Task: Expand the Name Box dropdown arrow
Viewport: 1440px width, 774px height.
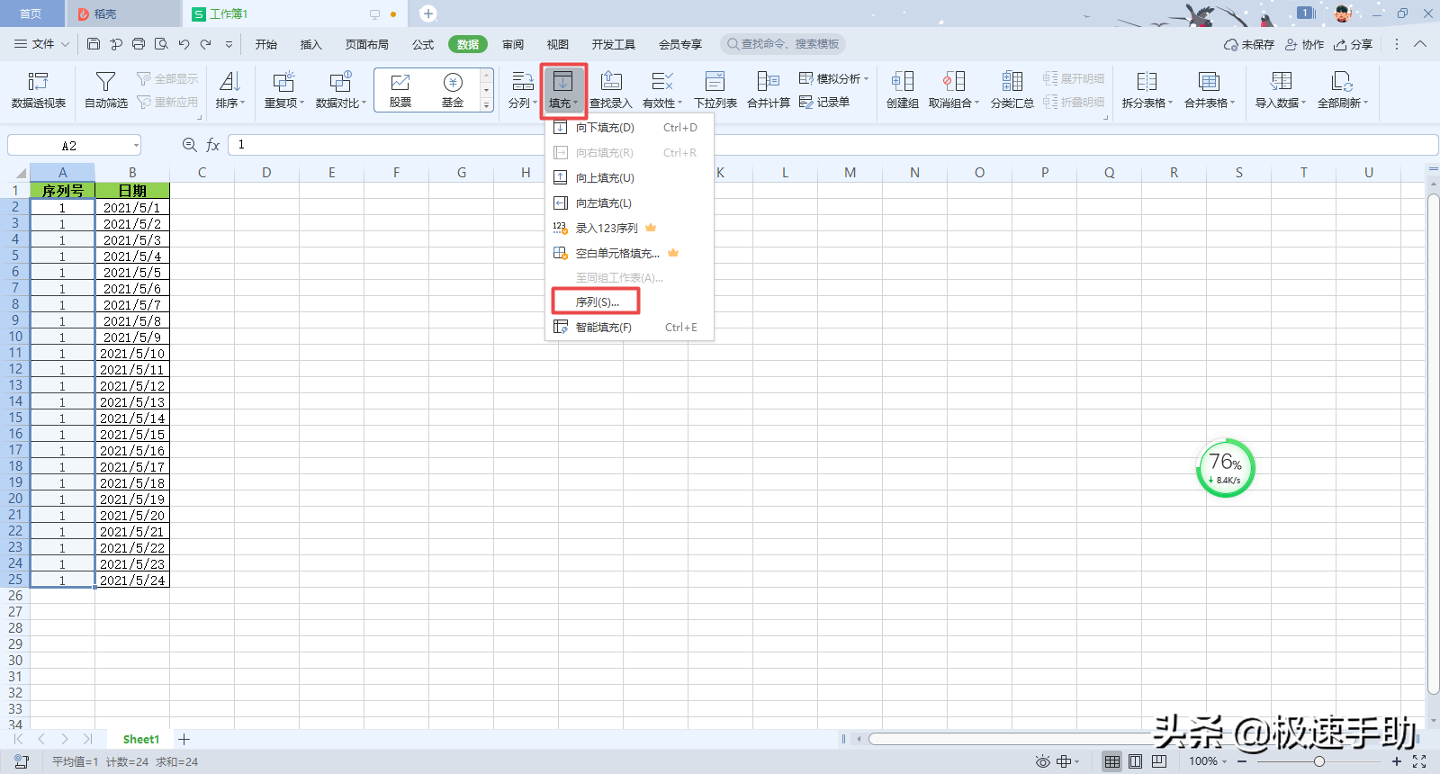Action: point(136,146)
